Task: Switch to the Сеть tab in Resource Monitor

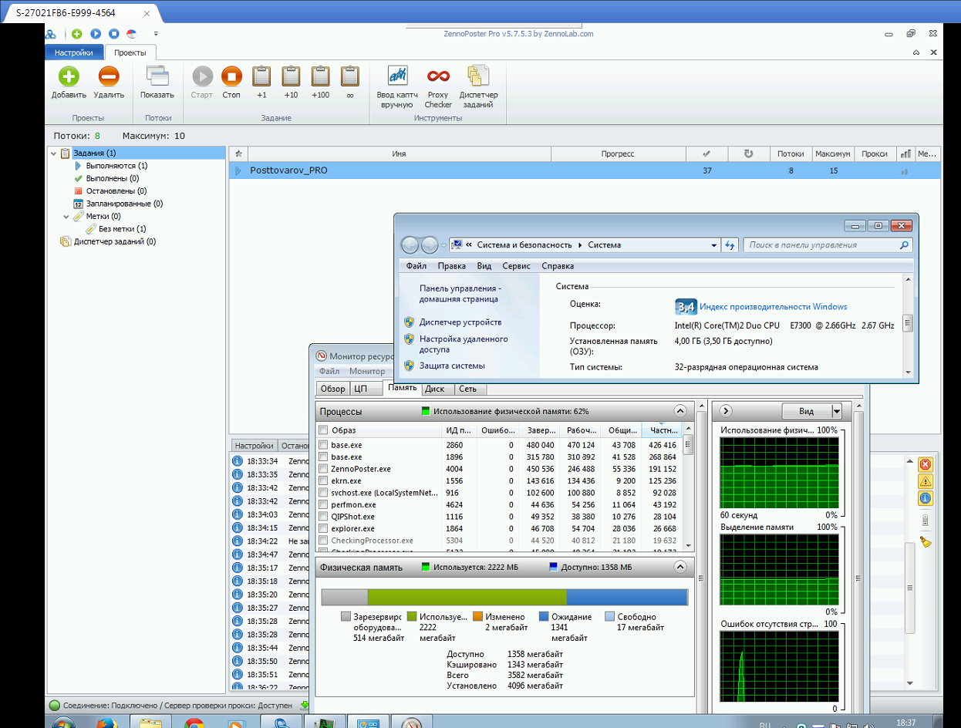Action: point(468,389)
